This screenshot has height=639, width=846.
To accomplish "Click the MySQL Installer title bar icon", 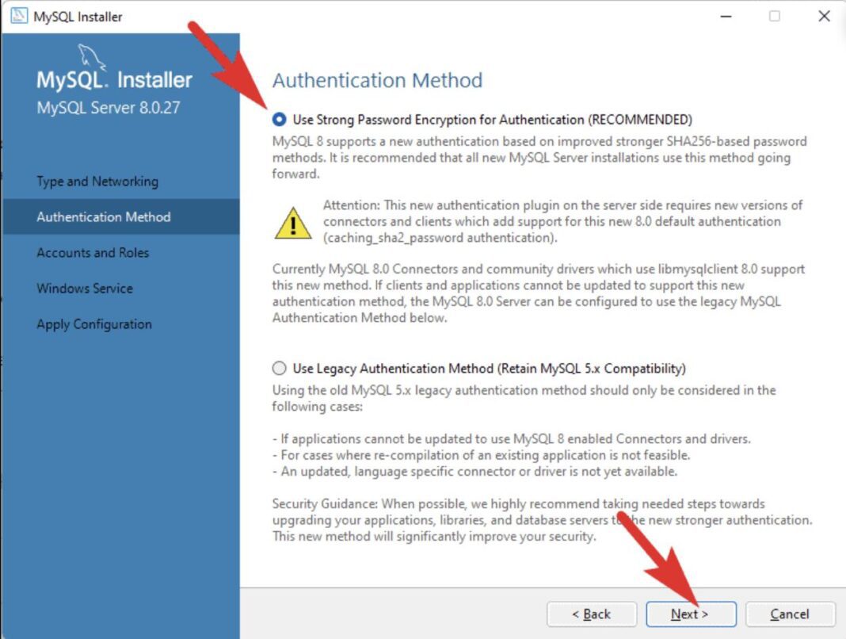I will (x=19, y=16).
